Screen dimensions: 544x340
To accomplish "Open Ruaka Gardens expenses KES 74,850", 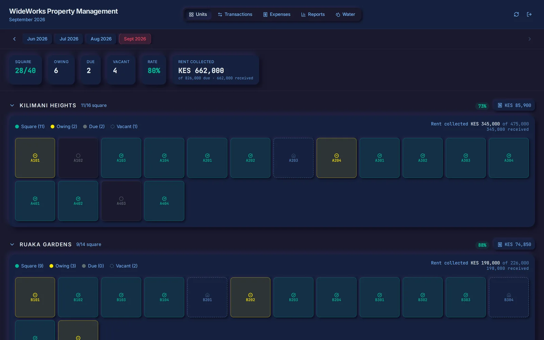I will coord(514,244).
